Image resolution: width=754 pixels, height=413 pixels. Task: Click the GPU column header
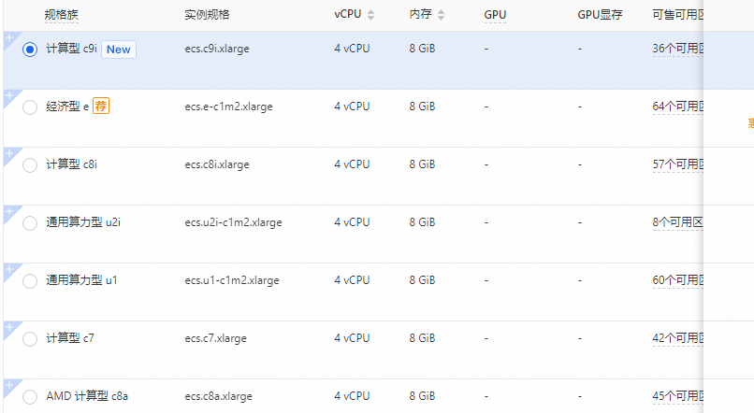coord(495,15)
